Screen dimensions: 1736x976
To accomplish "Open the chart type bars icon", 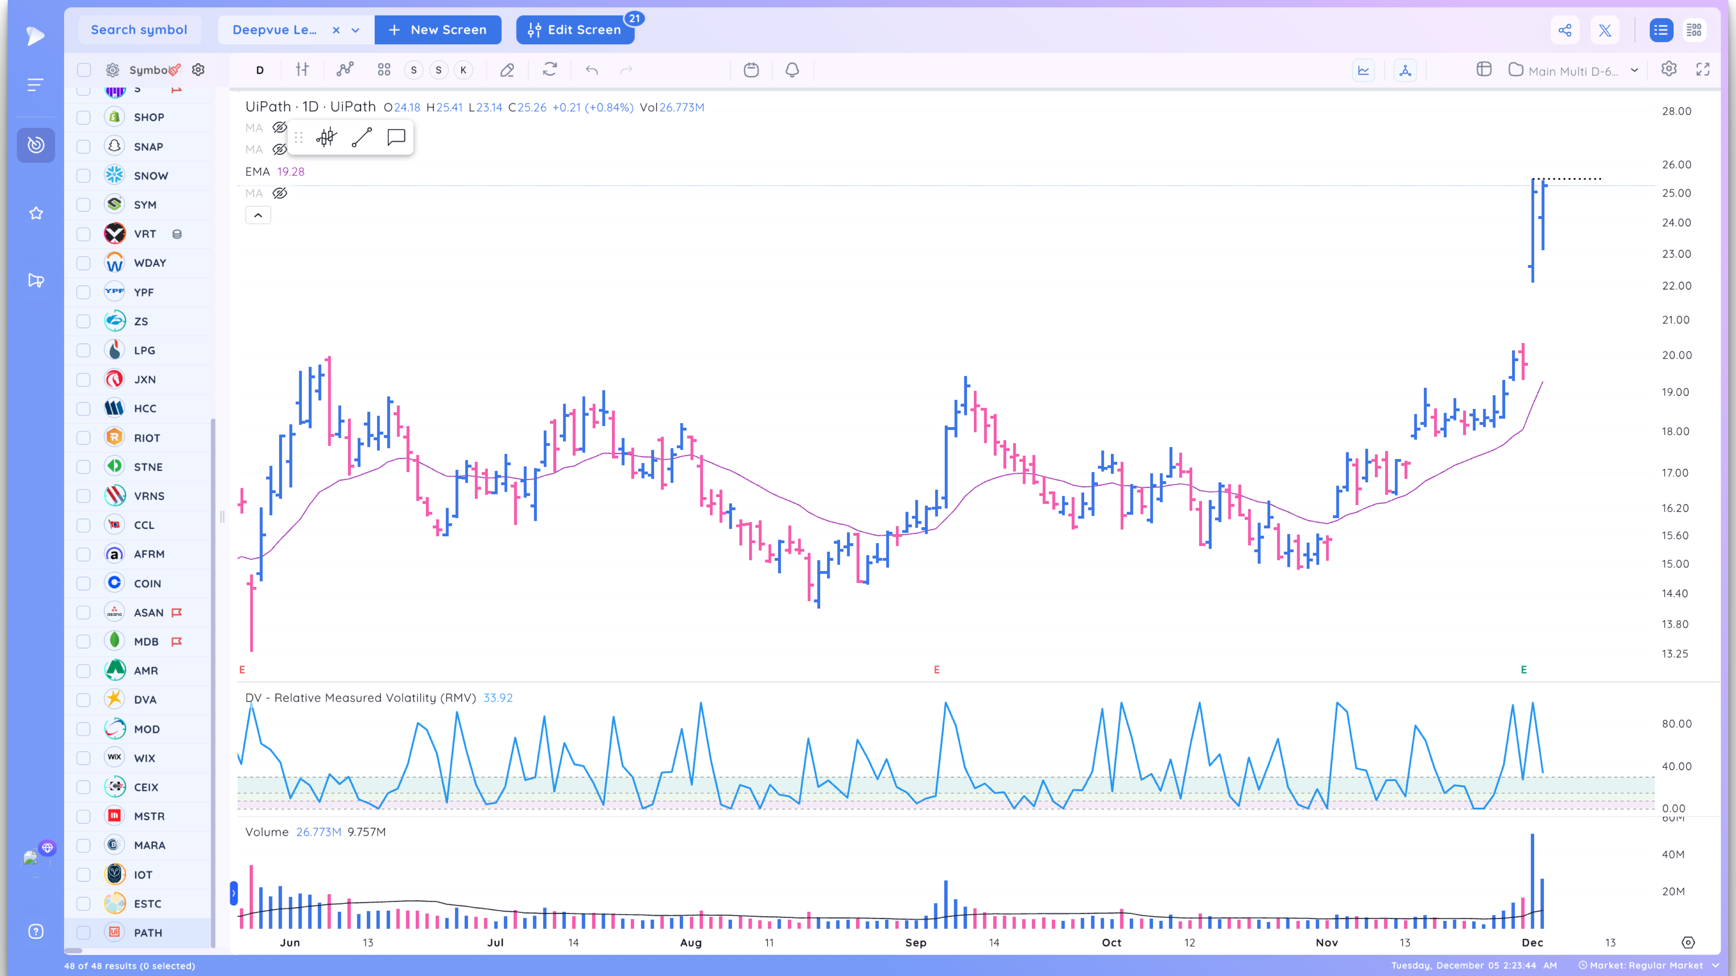I will pyautogui.click(x=303, y=69).
